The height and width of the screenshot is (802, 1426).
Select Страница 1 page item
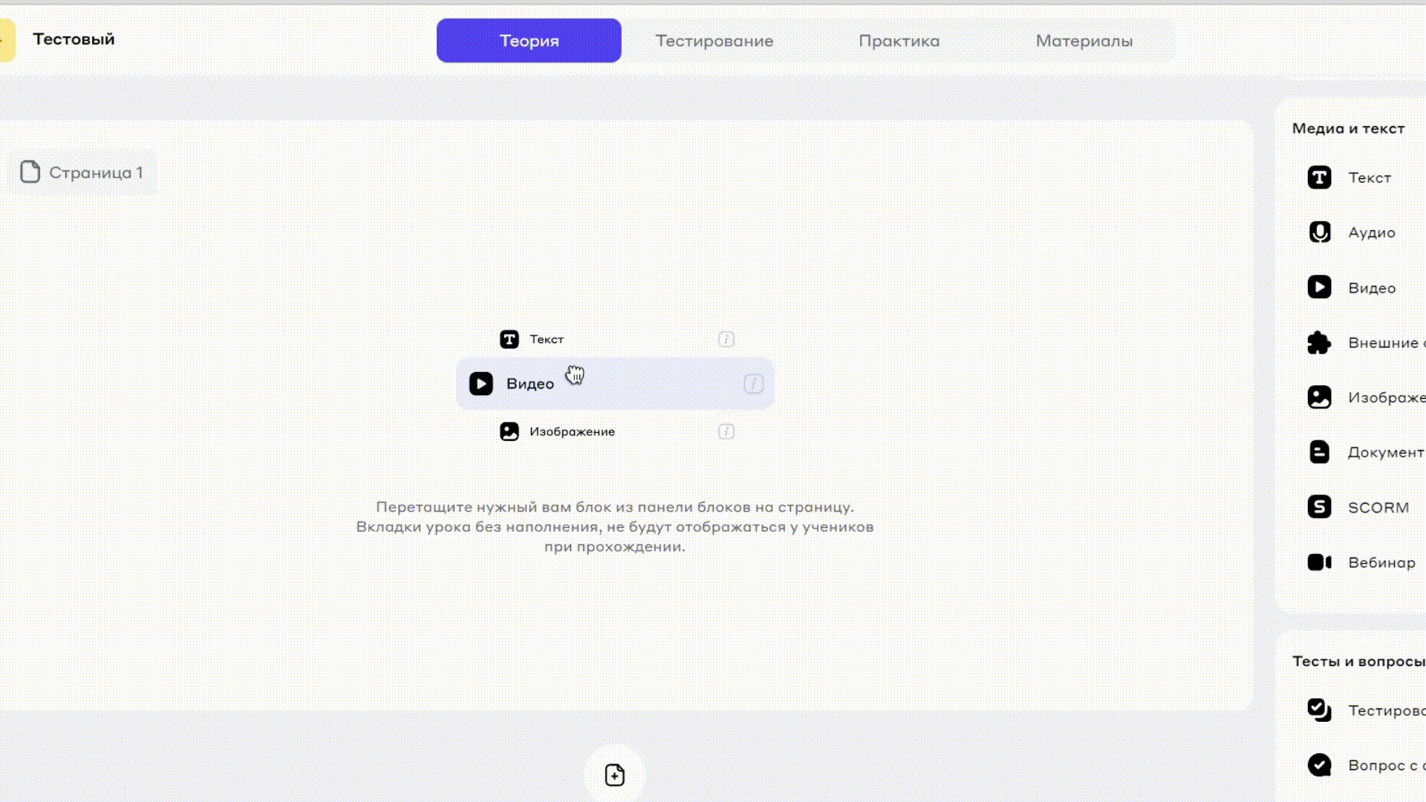click(82, 172)
